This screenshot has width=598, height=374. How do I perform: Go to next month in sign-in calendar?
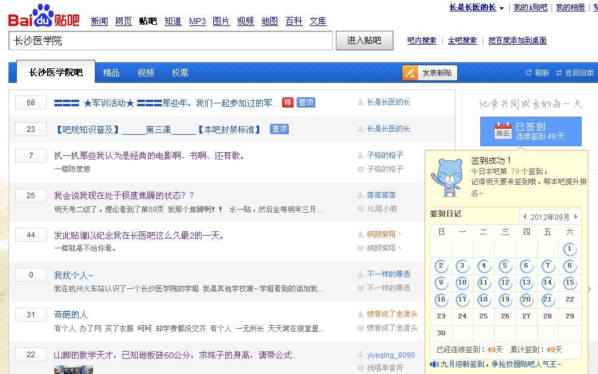click(576, 217)
